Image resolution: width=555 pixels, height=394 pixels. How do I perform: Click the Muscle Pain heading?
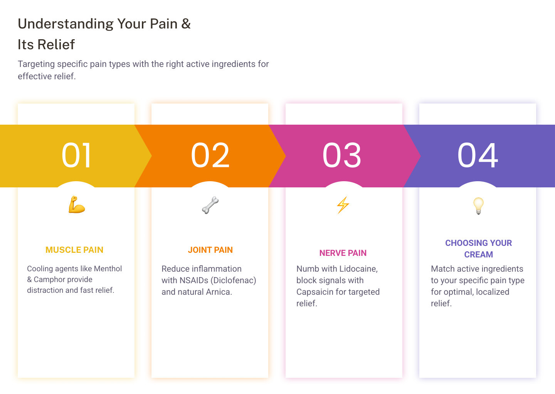tap(74, 250)
